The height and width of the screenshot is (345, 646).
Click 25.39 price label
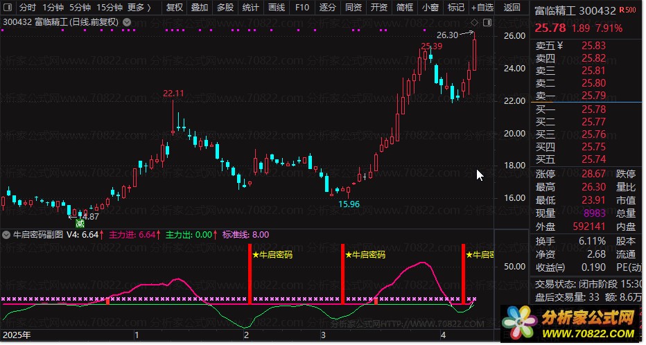(431, 46)
